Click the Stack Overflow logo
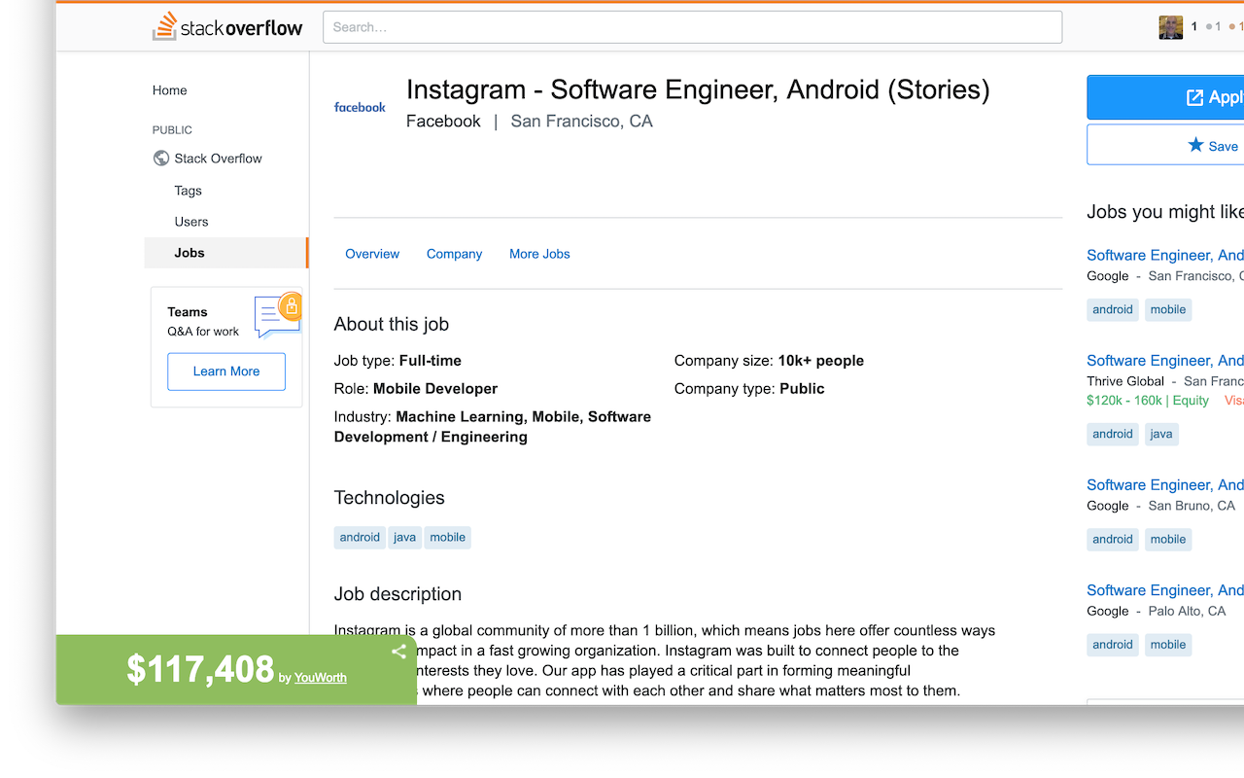 227,27
